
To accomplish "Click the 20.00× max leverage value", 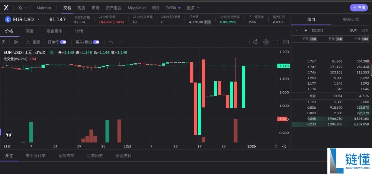I will [x=278, y=22].
